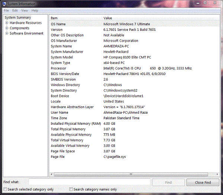Select the Hardware Abstraction Layer row
This screenshot has width=223, height=195.
pos(135,107)
